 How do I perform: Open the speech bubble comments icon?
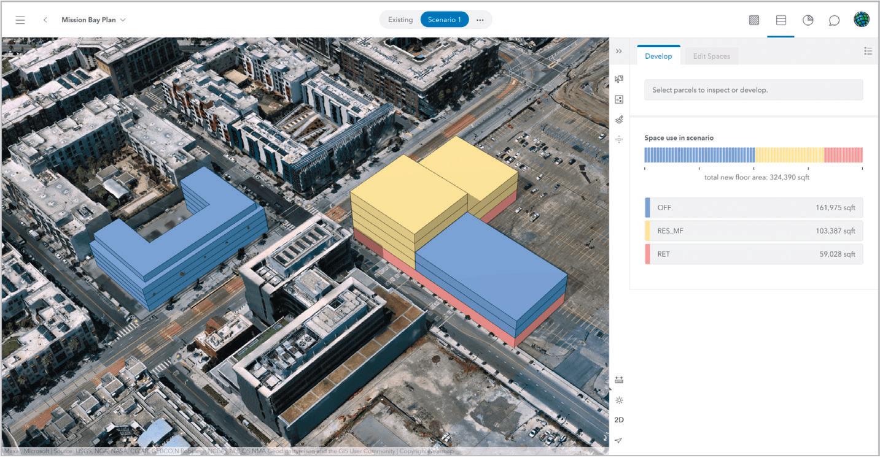coord(834,20)
